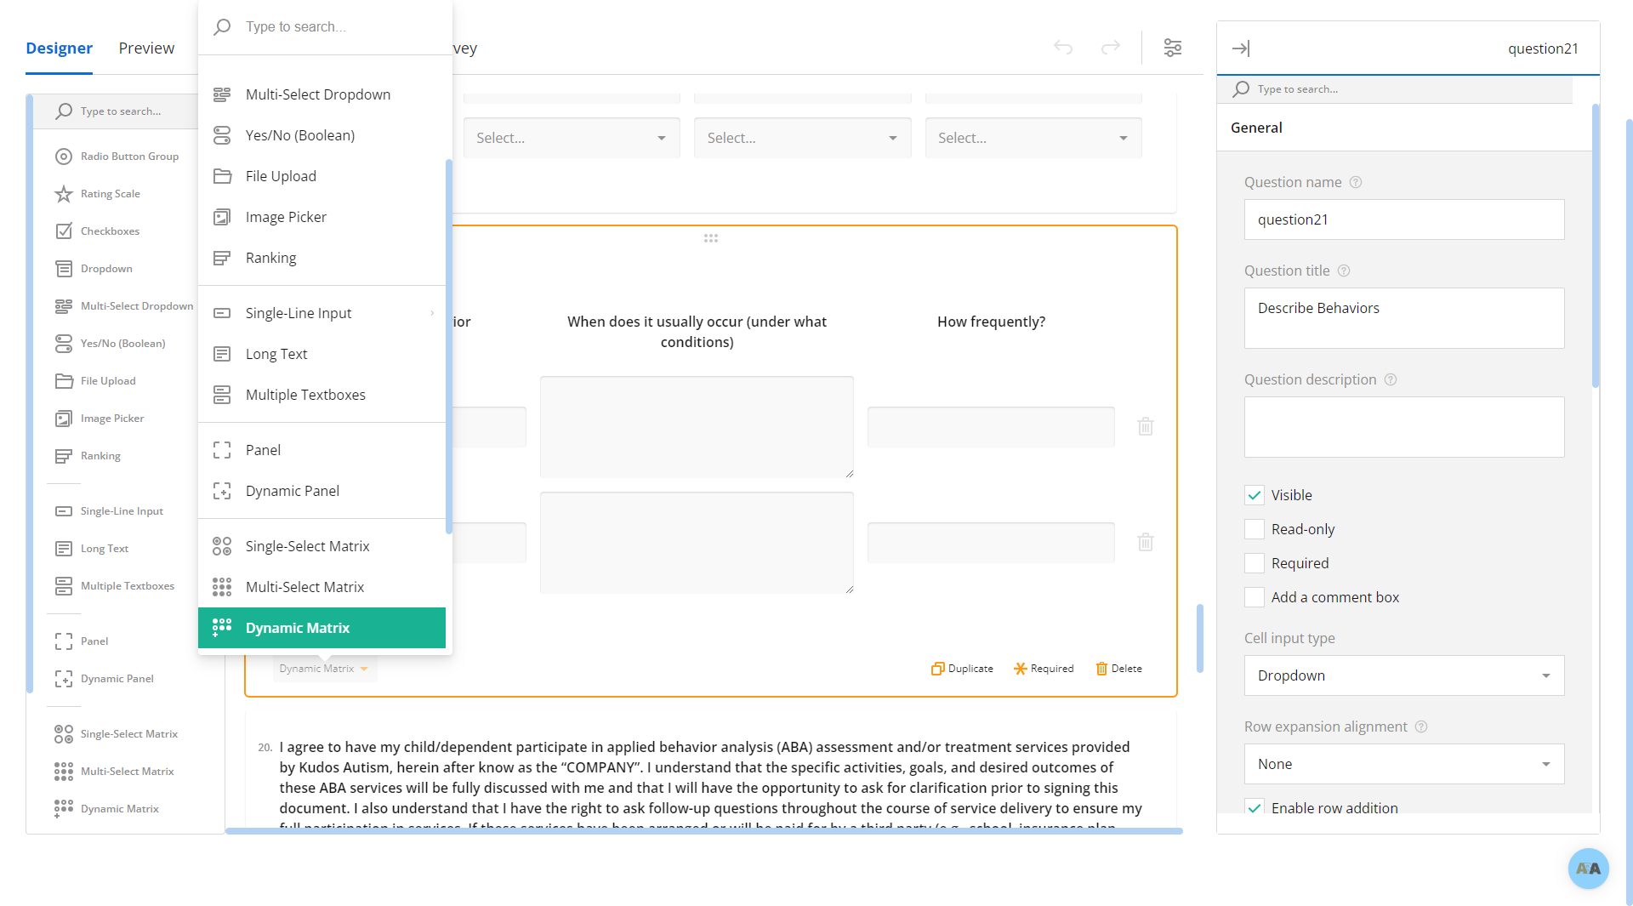
Task: Enable the Read-only checkbox
Action: (x=1255, y=529)
